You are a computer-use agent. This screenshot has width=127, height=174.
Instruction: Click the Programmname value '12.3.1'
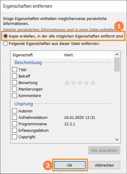(x=70, y=124)
